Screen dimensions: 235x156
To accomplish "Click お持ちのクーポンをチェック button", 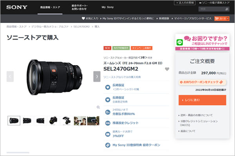I will click(202, 82).
